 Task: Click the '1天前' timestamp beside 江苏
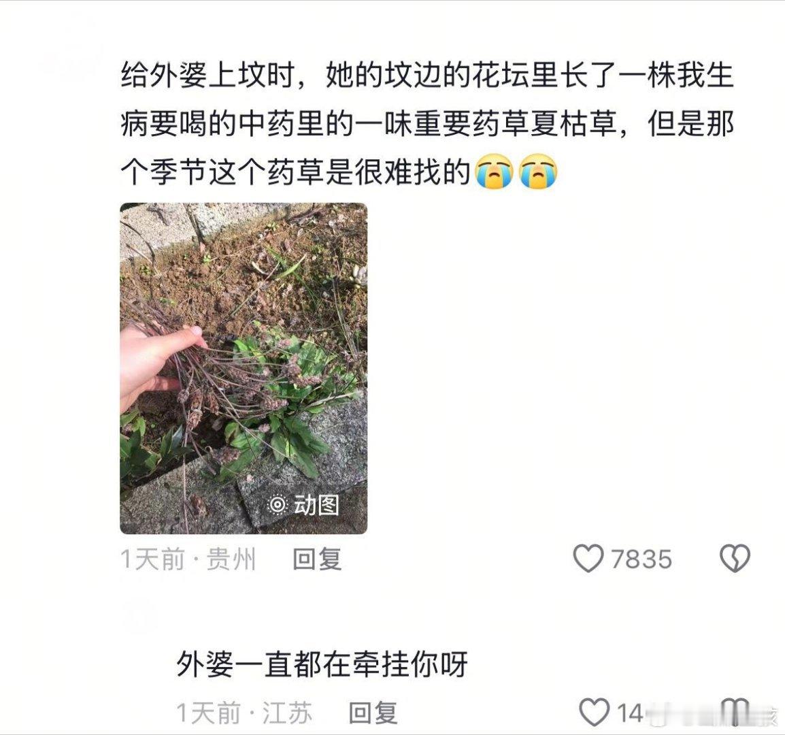(208, 713)
